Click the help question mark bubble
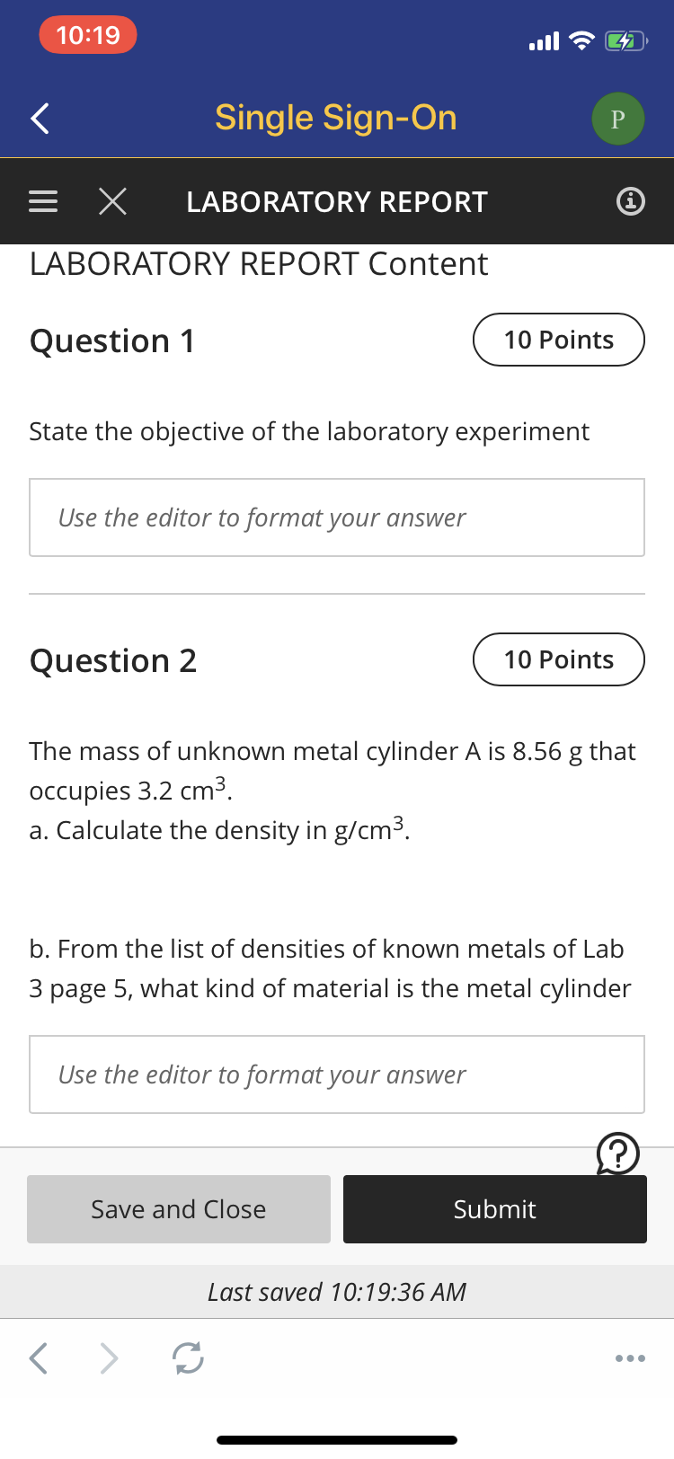 tap(618, 1154)
